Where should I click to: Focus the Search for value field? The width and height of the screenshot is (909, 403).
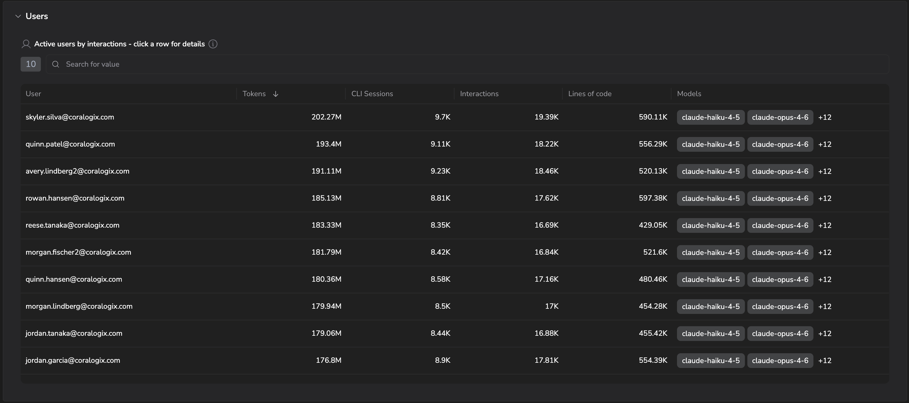pos(467,64)
